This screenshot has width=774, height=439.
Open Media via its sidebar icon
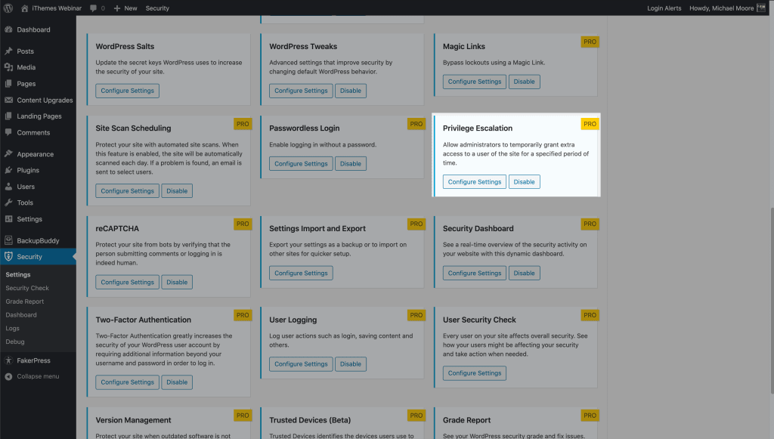[8, 67]
